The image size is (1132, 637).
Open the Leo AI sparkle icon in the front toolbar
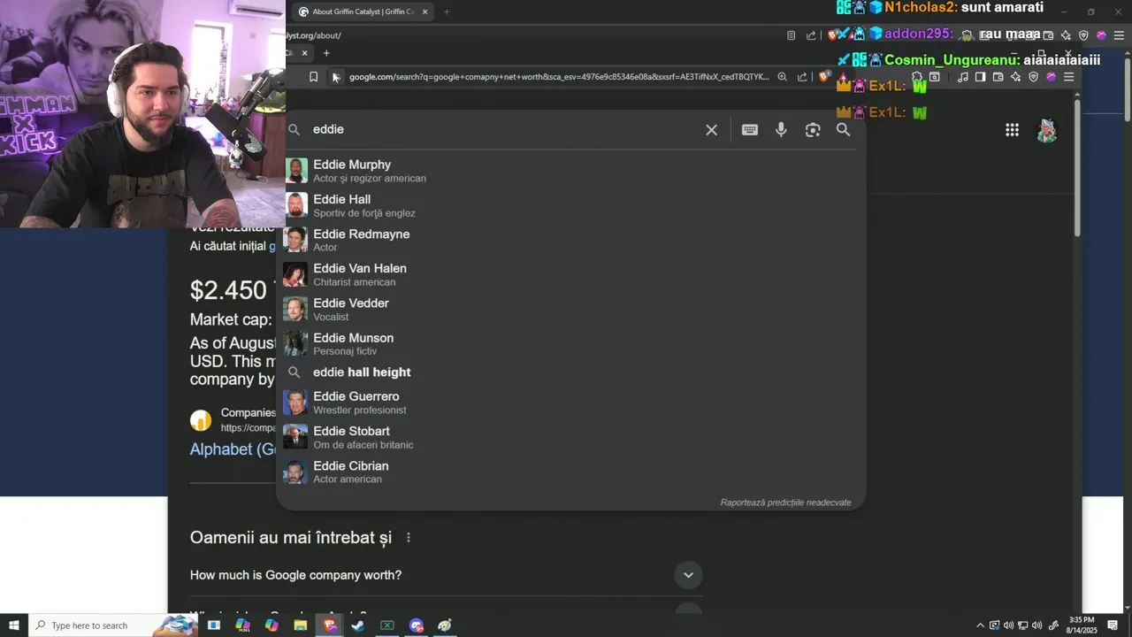tap(1015, 77)
